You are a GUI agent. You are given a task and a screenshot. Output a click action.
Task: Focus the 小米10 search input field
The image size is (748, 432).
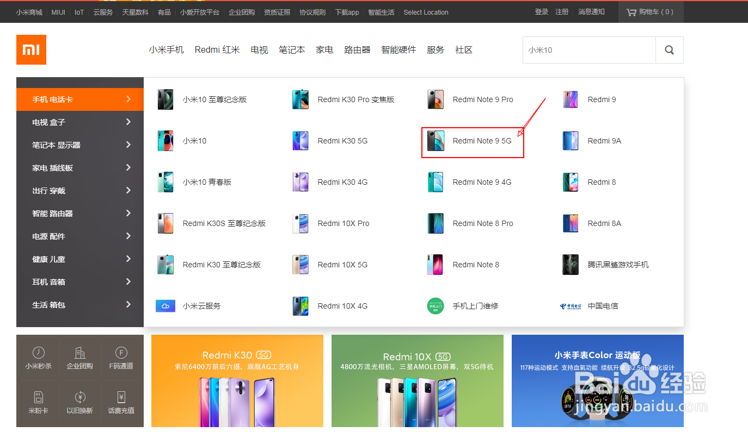[x=589, y=50]
